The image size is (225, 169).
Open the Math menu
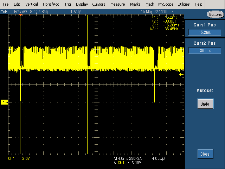coord(150,4)
